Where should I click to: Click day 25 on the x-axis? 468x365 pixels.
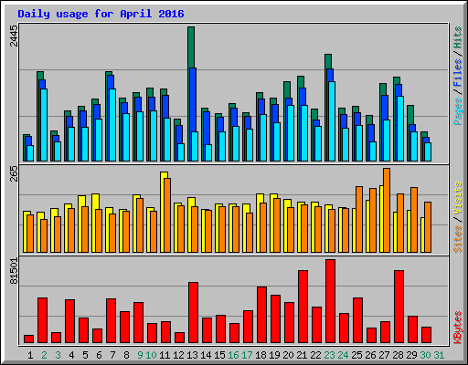[x=356, y=355]
